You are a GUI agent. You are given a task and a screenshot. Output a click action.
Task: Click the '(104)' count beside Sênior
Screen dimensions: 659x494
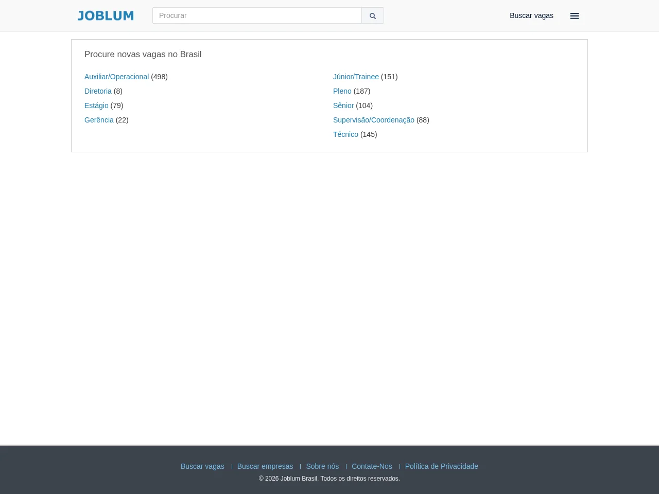point(365,105)
